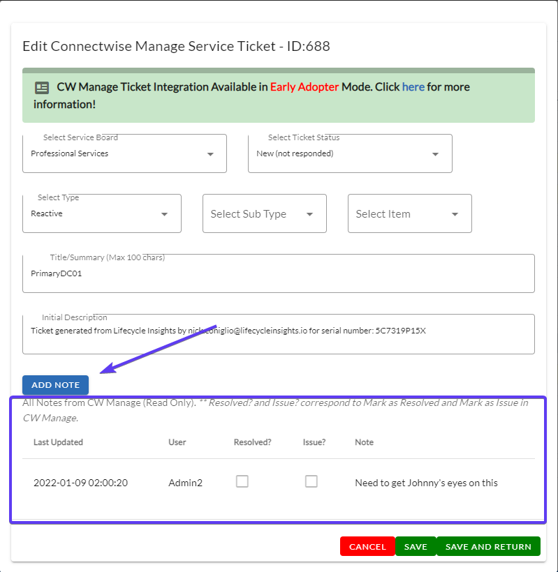Click the User column header
This screenshot has height=572, width=558.
pos(177,442)
